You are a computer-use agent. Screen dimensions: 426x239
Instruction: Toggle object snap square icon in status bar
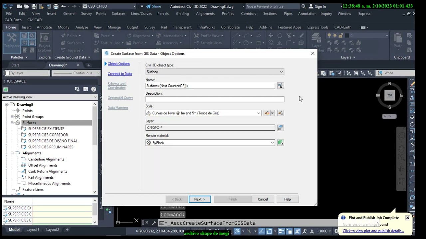[269, 231]
